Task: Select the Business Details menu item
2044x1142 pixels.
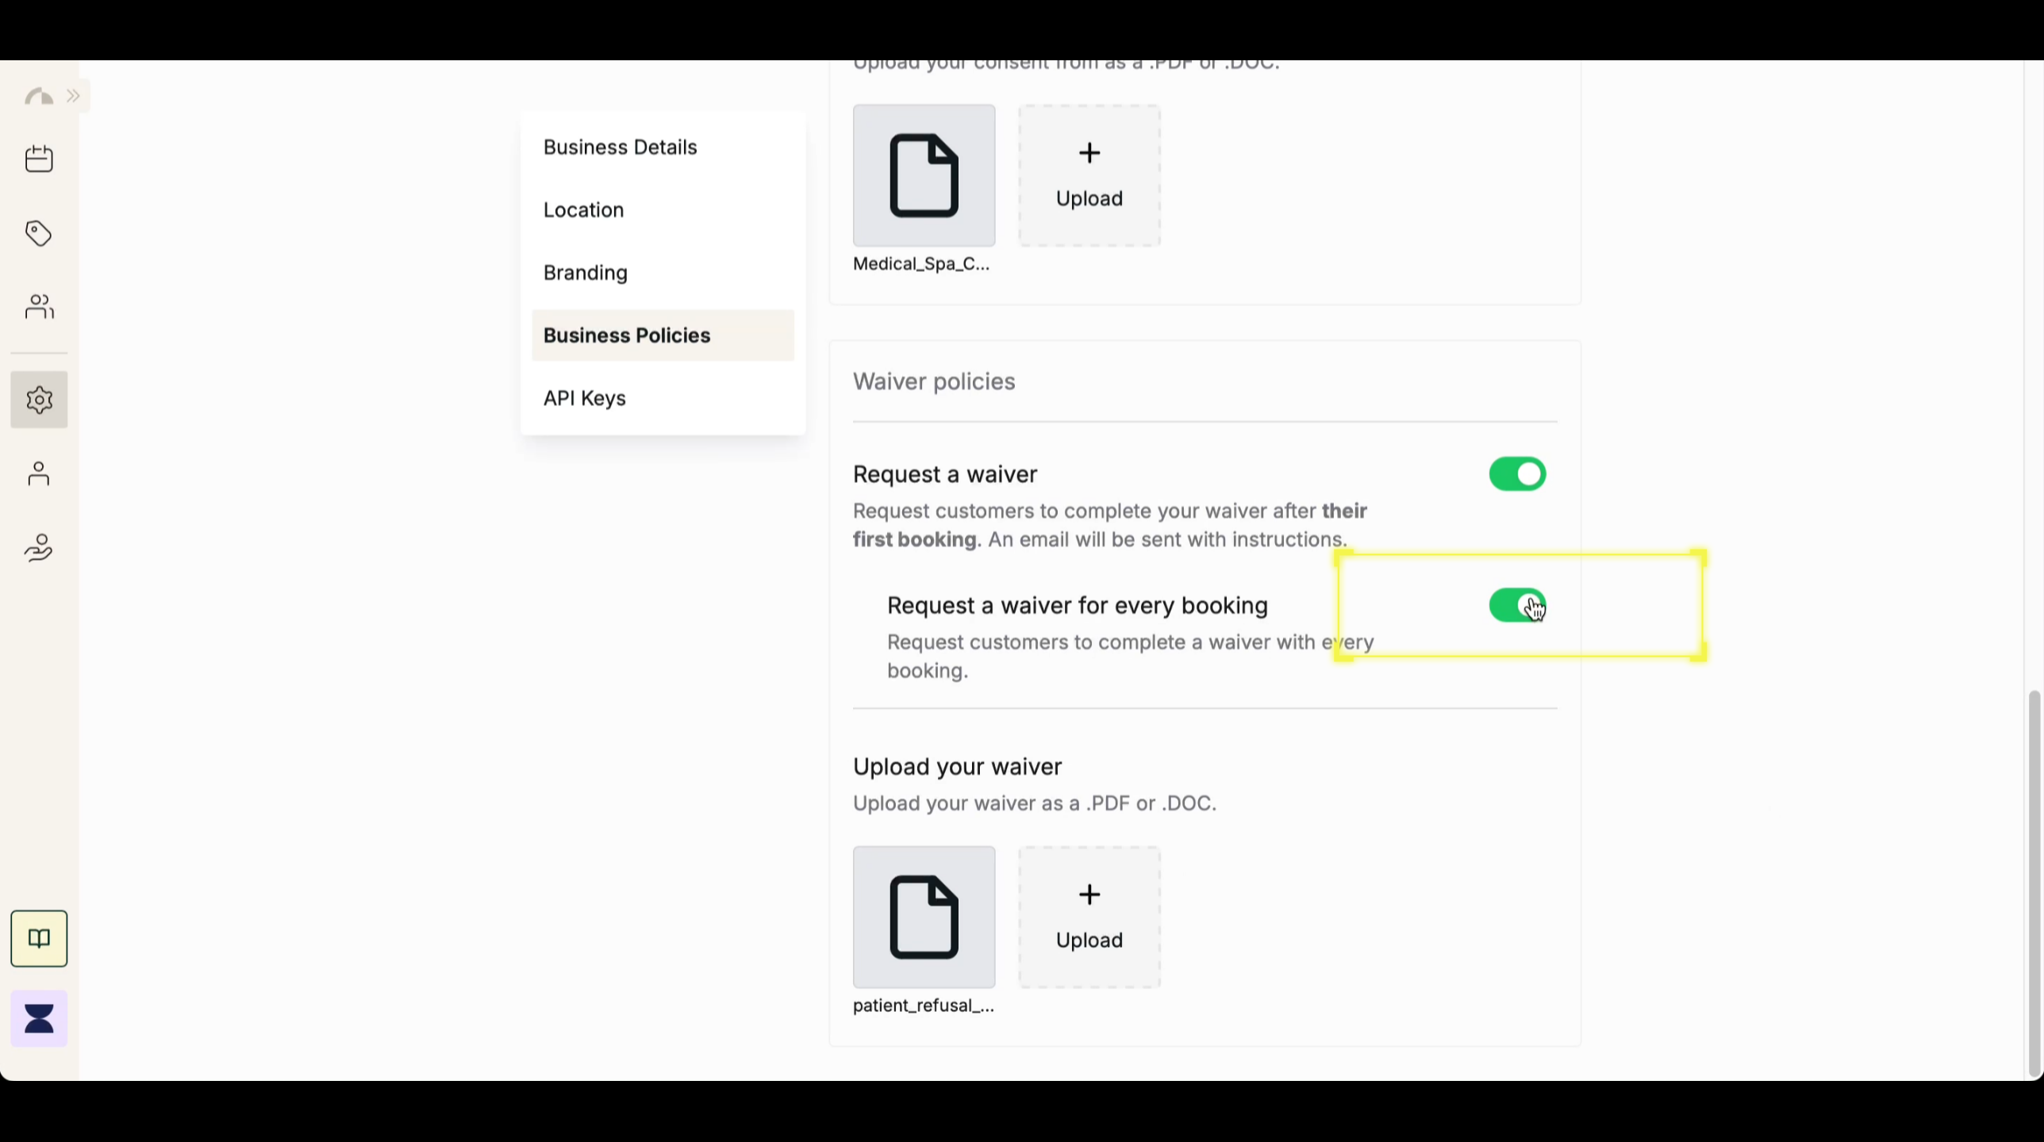Action: point(620,147)
